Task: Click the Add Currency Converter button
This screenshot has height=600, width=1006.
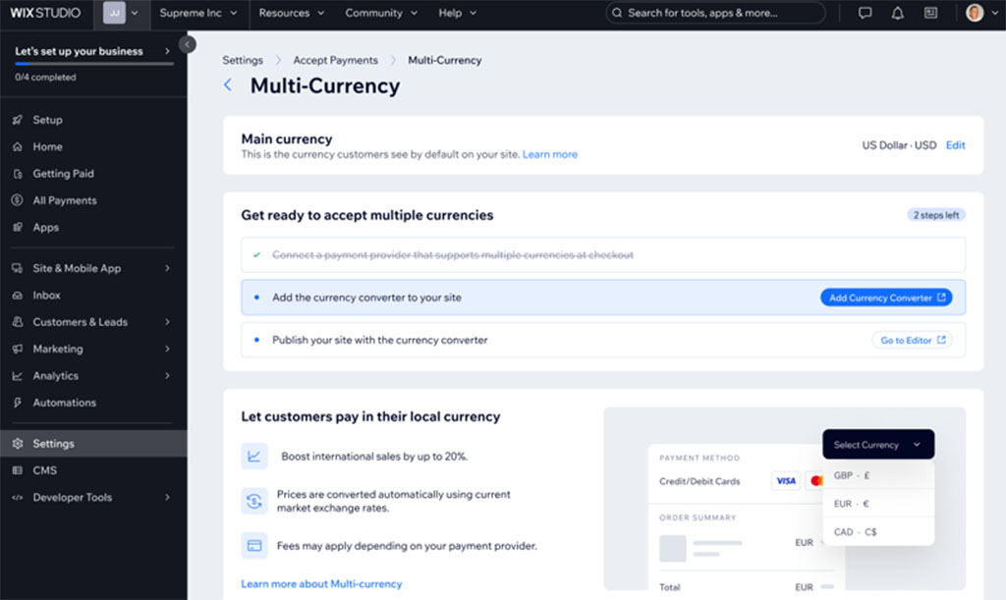Action: (x=887, y=298)
